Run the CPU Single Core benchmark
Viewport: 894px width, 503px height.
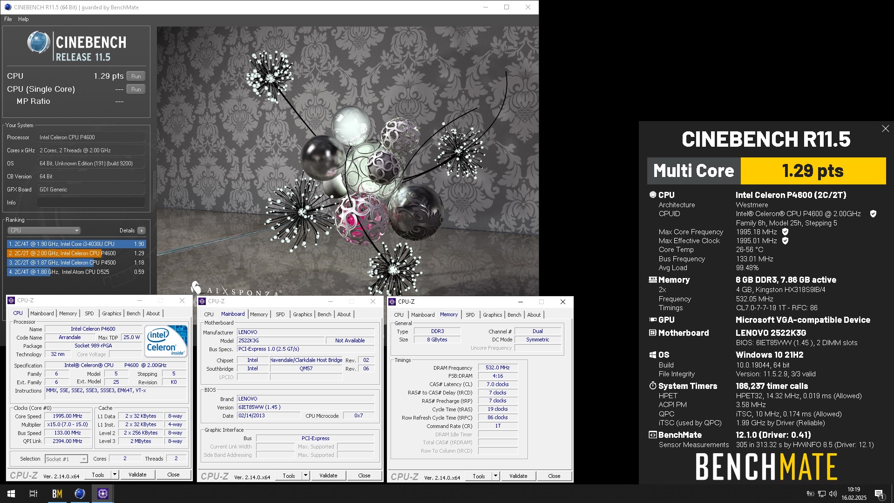tap(136, 89)
